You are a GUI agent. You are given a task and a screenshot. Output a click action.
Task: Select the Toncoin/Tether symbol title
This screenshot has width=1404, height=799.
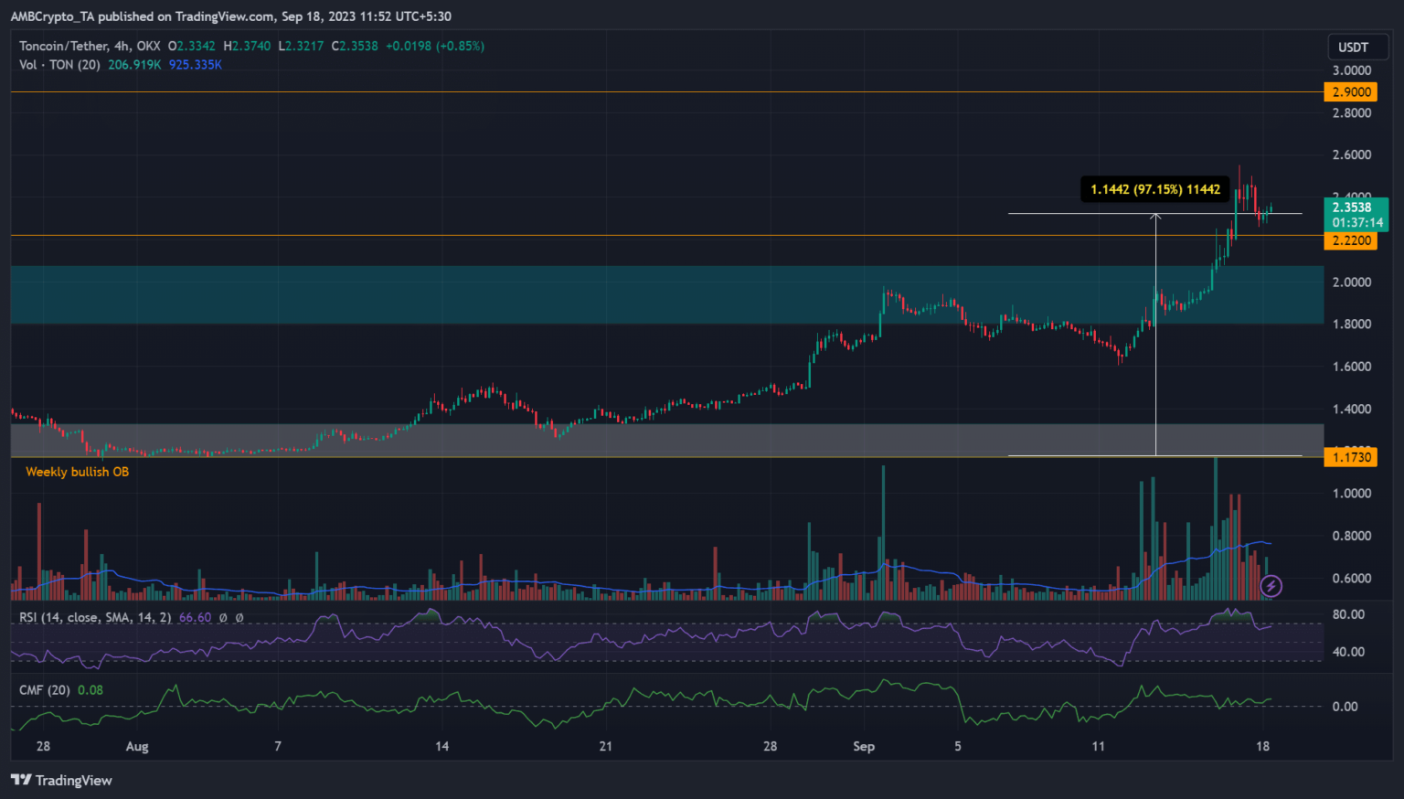point(90,46)
